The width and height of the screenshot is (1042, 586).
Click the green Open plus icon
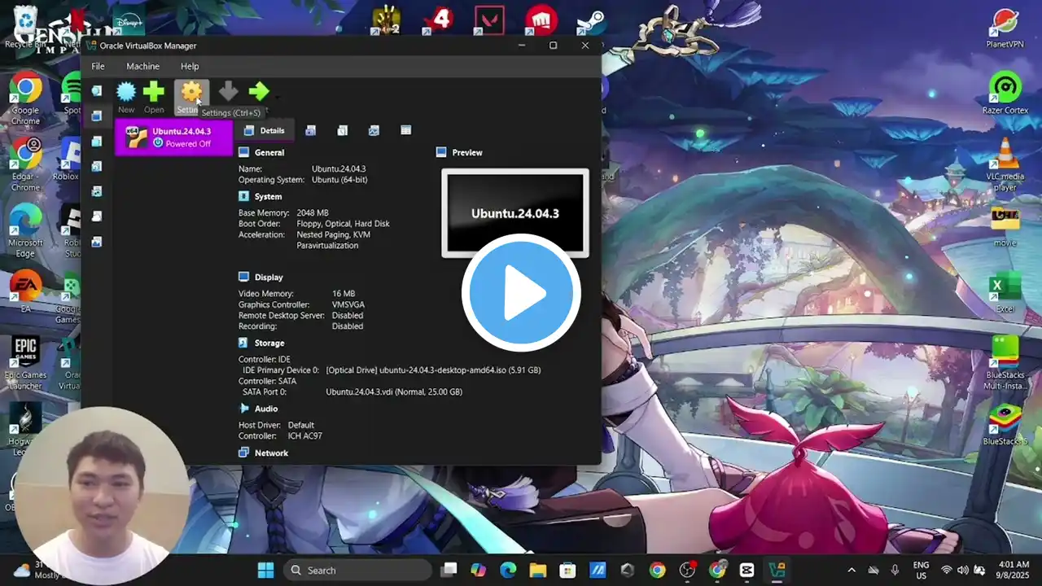click(154, 92)
